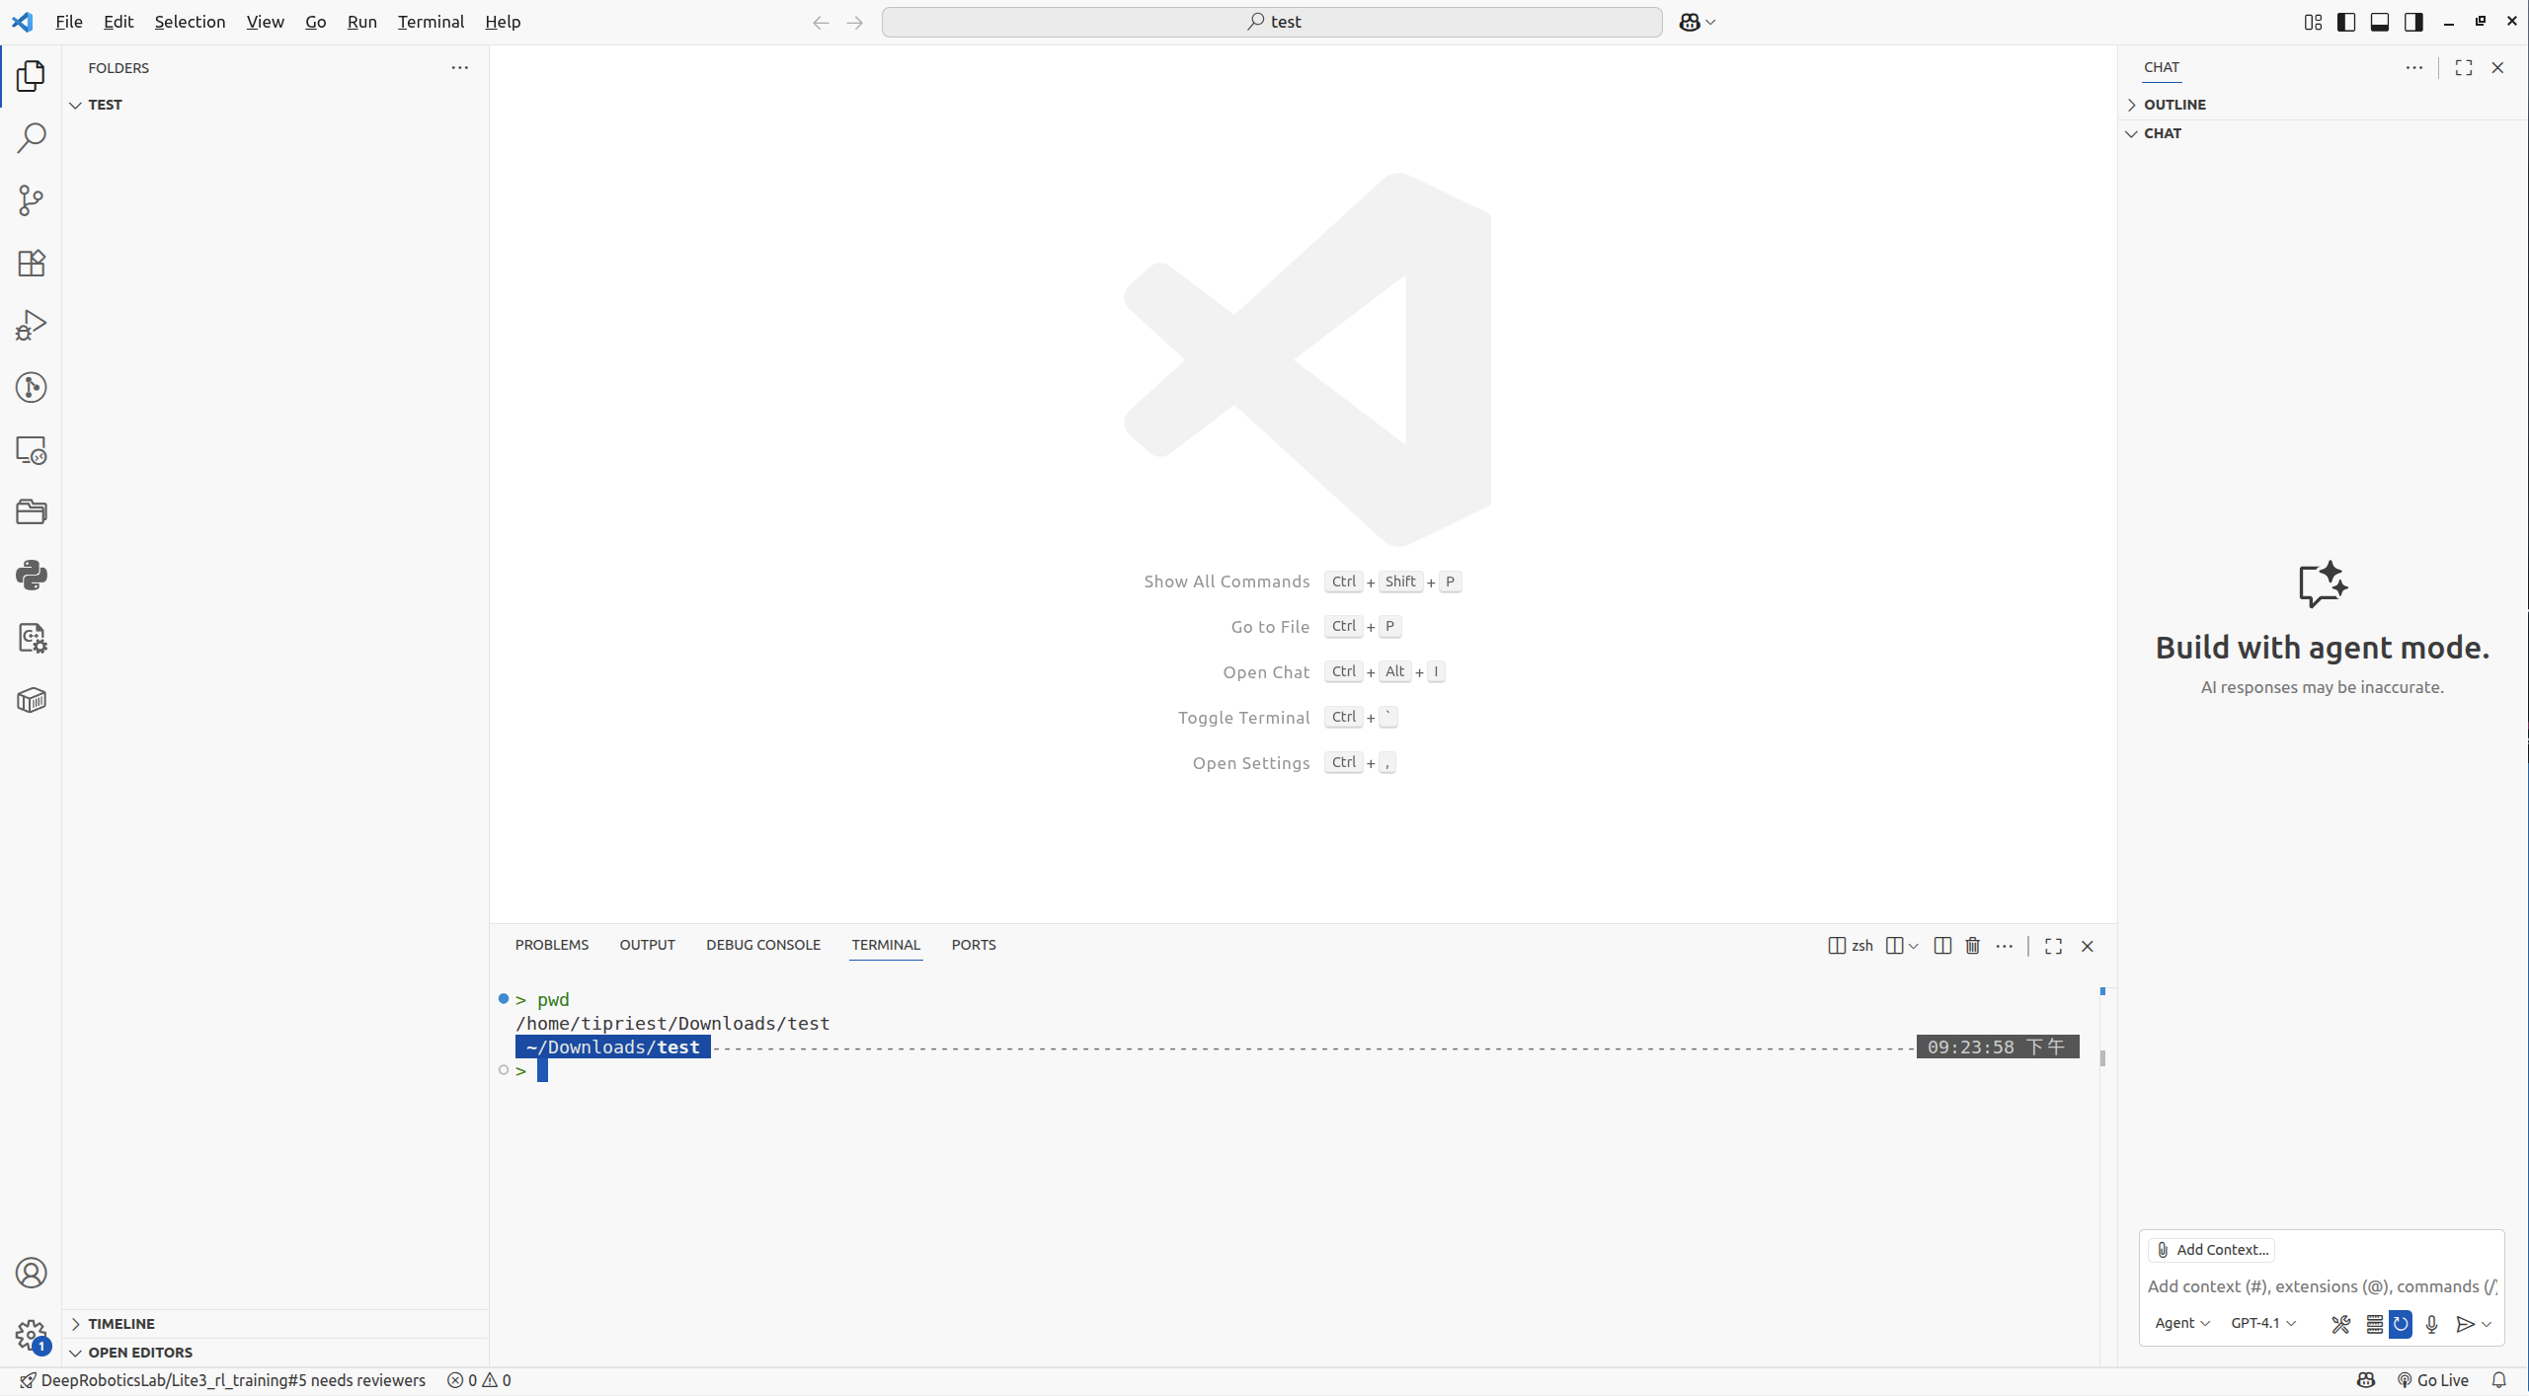Collapse the CHAT section
Screen dimensions: 2529x1396
tap(2131, 133)
